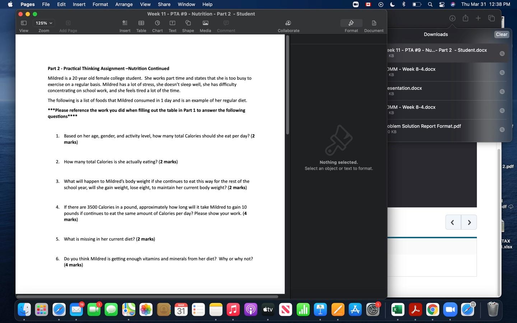Open the Insert toolbar dropdown
The width and height of the screenshot is (517, 323).
pyautogui.click(x=125, y=25)
